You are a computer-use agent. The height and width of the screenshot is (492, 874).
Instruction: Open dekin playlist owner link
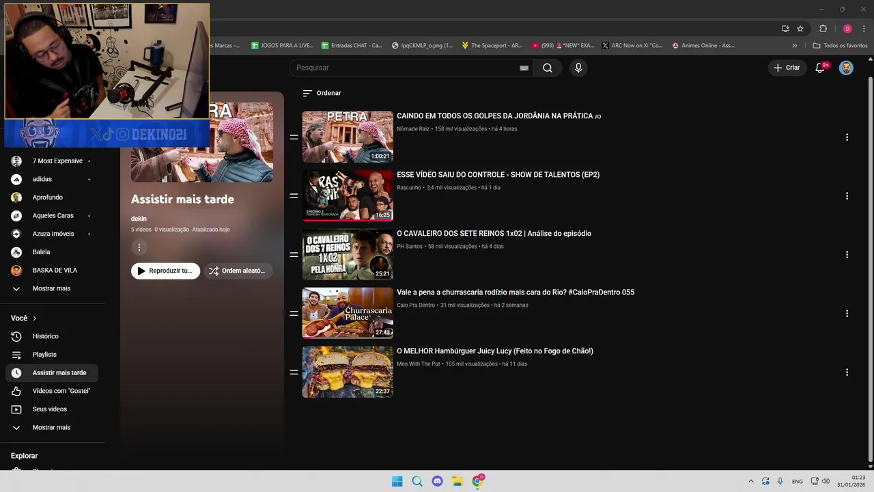139,219
